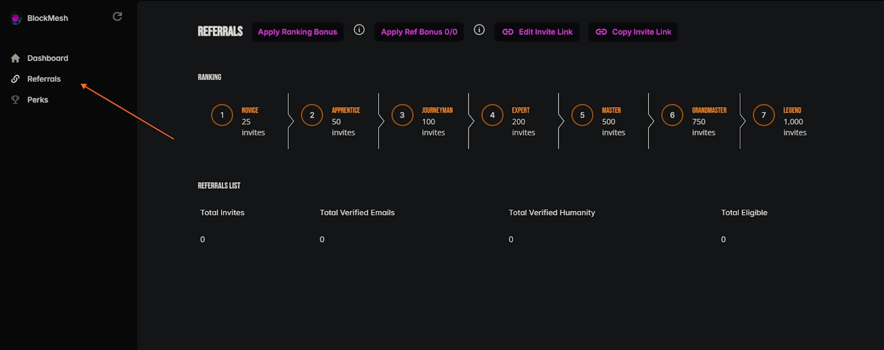Click the Perks trophy icon
This screenshot has height=350, width=884.
coord(15,100)
